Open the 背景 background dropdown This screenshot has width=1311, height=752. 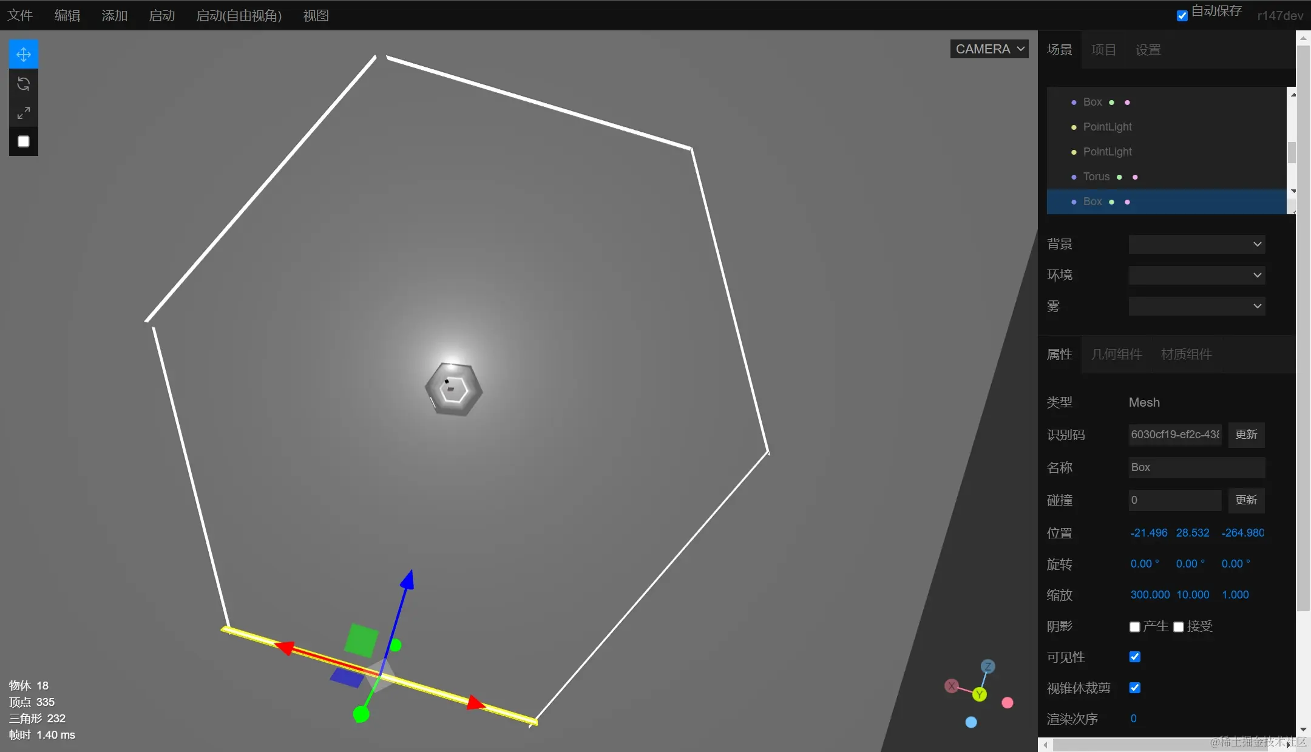tap(1196, 244)
